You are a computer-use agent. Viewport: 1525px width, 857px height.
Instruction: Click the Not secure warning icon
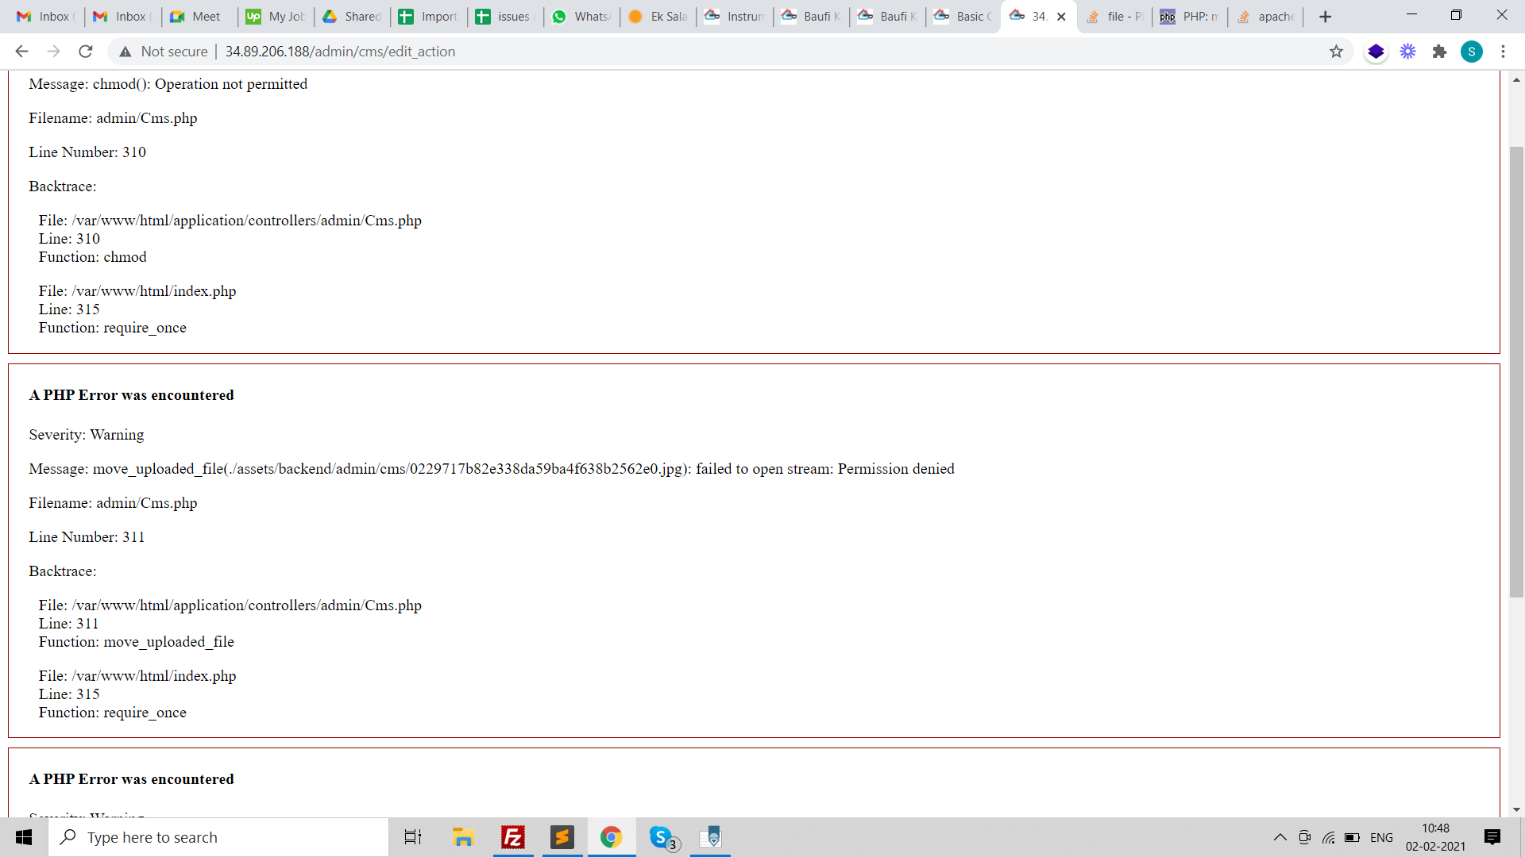125,52
